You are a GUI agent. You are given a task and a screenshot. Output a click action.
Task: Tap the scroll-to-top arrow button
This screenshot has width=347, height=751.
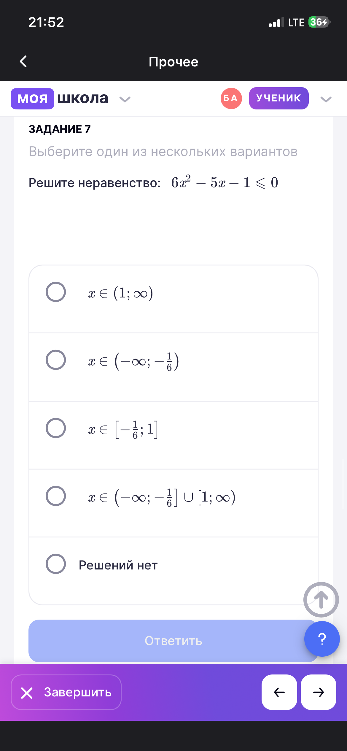(321, 600)
